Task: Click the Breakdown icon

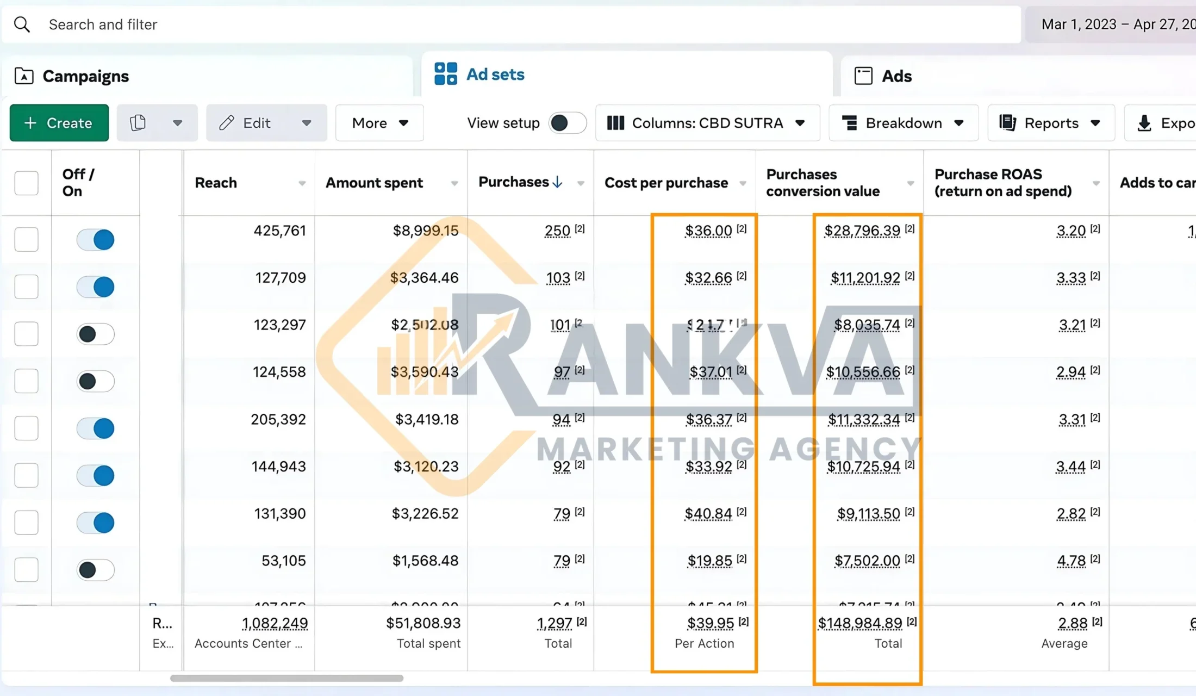Action: [850, 123]
